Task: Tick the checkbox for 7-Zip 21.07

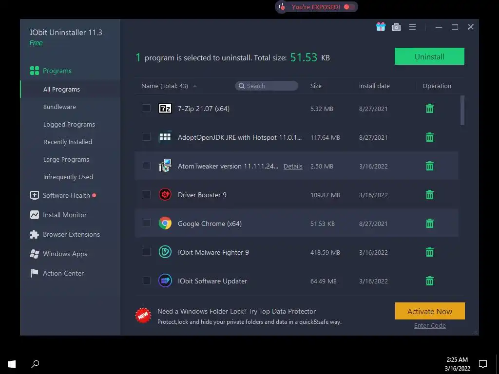Action: (x=146, y=108)
